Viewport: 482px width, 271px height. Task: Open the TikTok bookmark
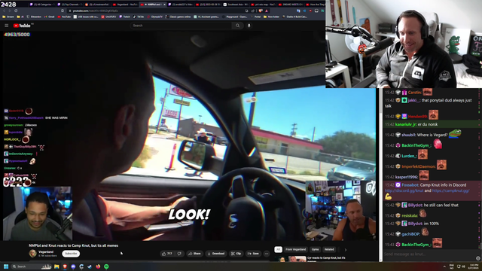pos(139,17)
